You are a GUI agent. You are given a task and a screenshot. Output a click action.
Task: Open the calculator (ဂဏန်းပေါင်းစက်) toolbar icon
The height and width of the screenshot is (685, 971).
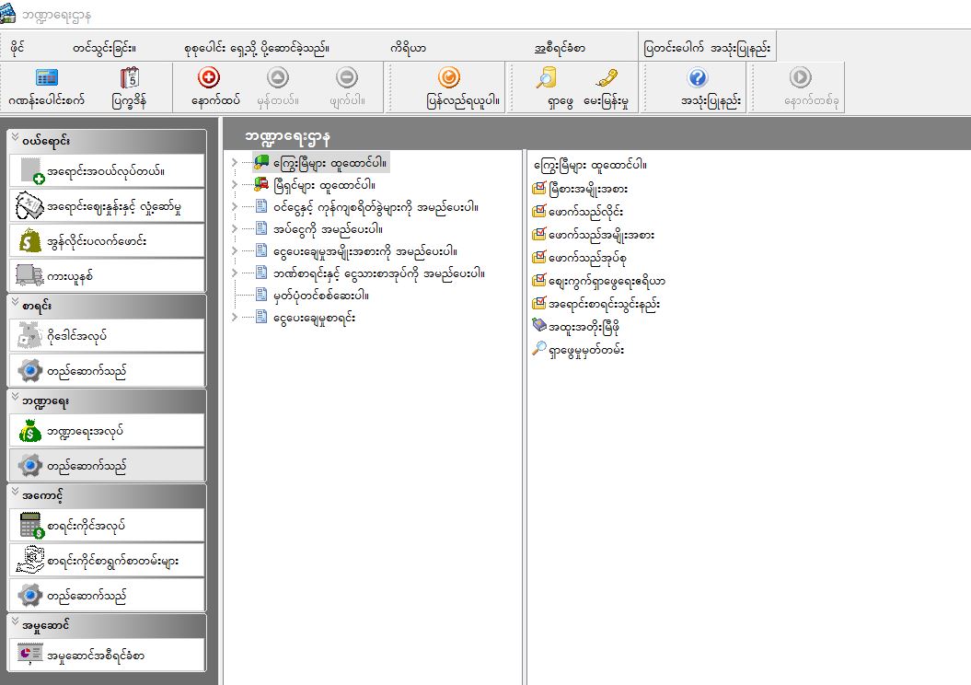coord(46,79)
